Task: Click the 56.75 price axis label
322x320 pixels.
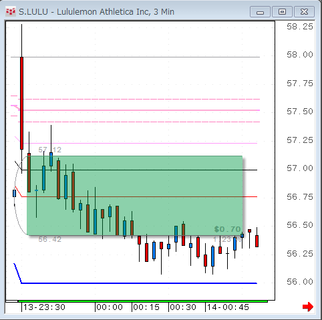Action: point(300,197)
